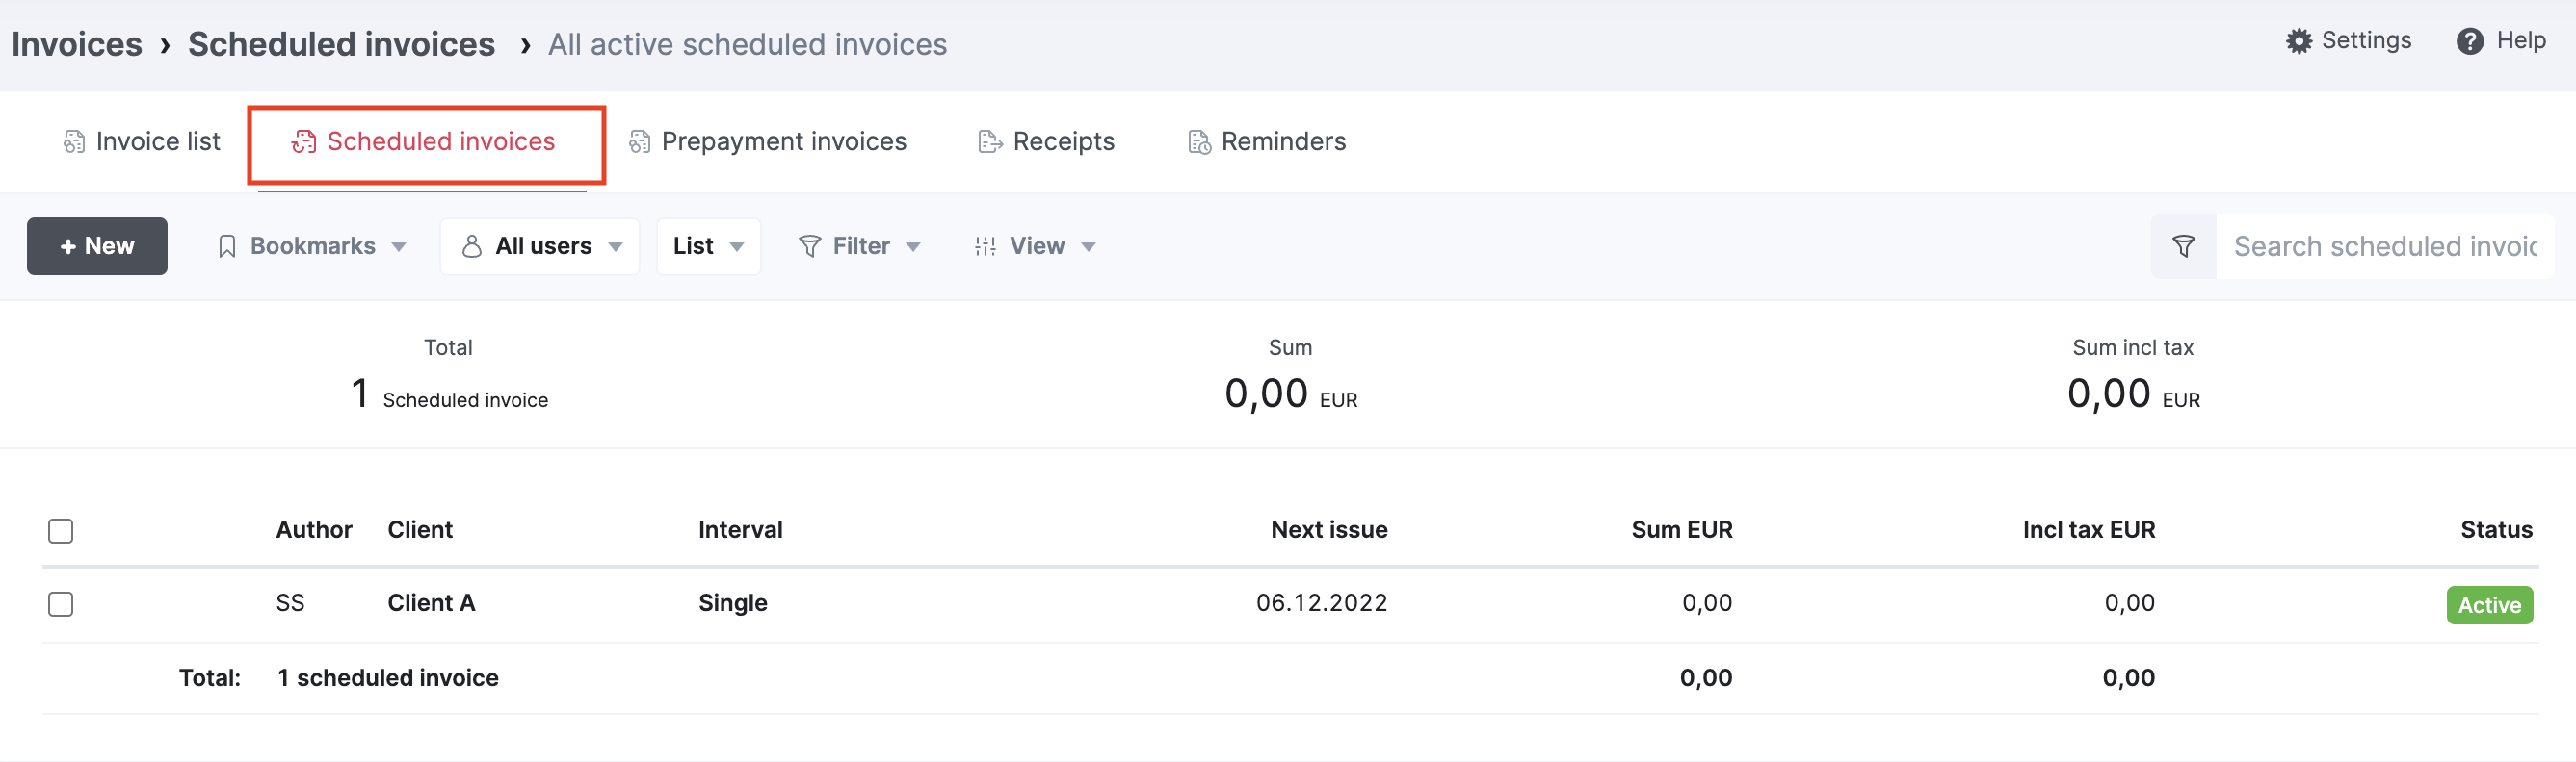Open the Settings text link

[2366, 41]
